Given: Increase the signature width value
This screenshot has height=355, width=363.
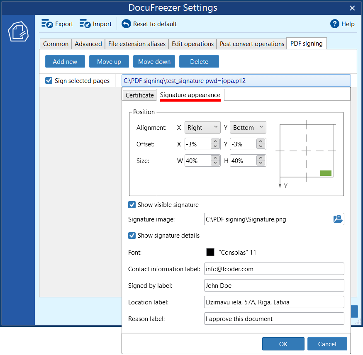Looking at the screenshot, I should click(215, 158).
